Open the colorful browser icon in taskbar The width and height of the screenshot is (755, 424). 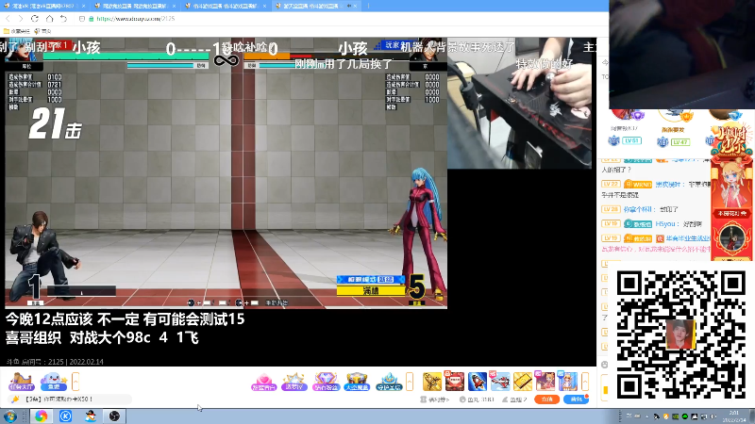[41, 416]
